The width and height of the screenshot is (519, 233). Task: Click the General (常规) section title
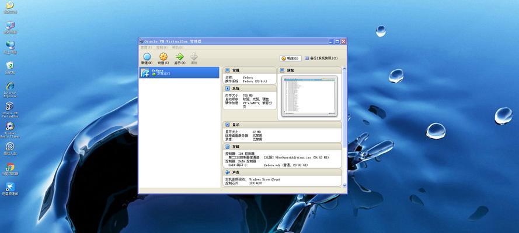(x=236, y=70)
